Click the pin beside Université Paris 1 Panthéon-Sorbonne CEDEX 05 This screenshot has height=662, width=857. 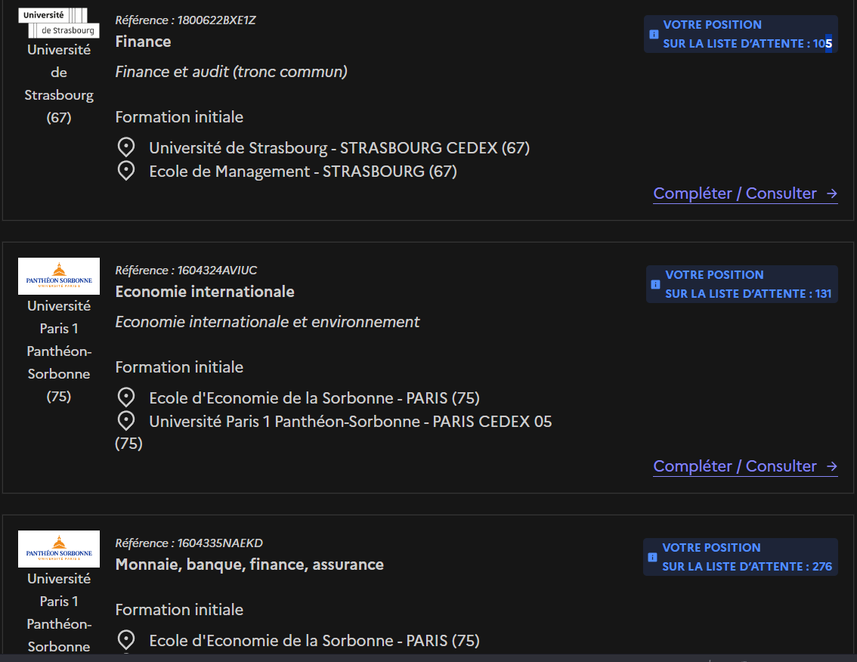126,421
